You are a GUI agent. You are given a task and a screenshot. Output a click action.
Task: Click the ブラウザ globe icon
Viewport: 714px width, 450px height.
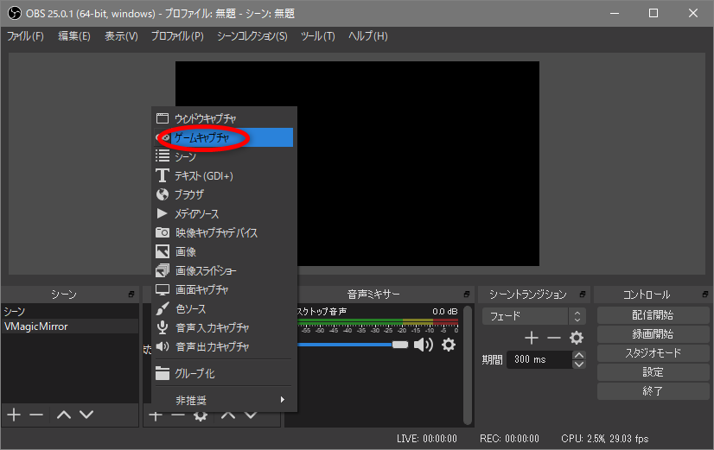click(x=163, y=194)
